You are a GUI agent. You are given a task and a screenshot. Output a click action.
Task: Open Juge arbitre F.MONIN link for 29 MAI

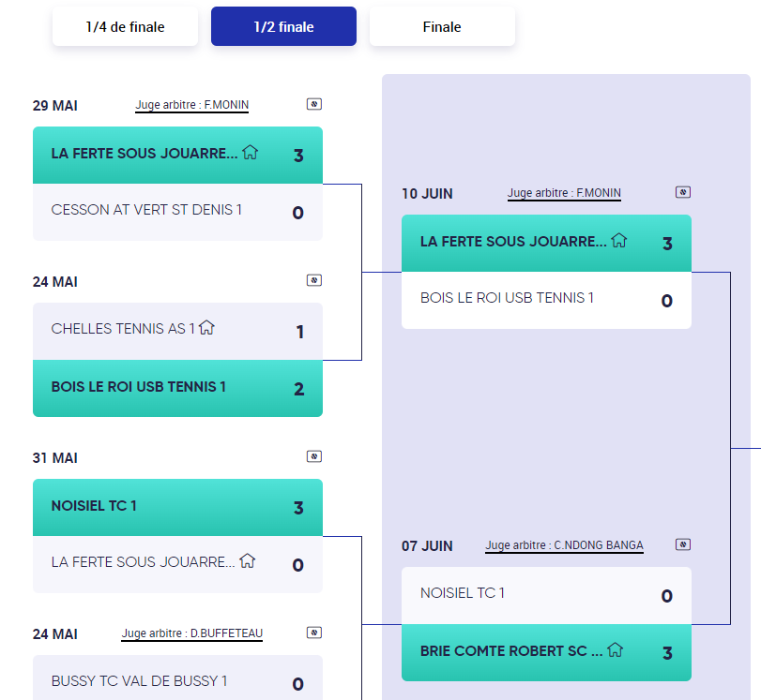(191, 105)
